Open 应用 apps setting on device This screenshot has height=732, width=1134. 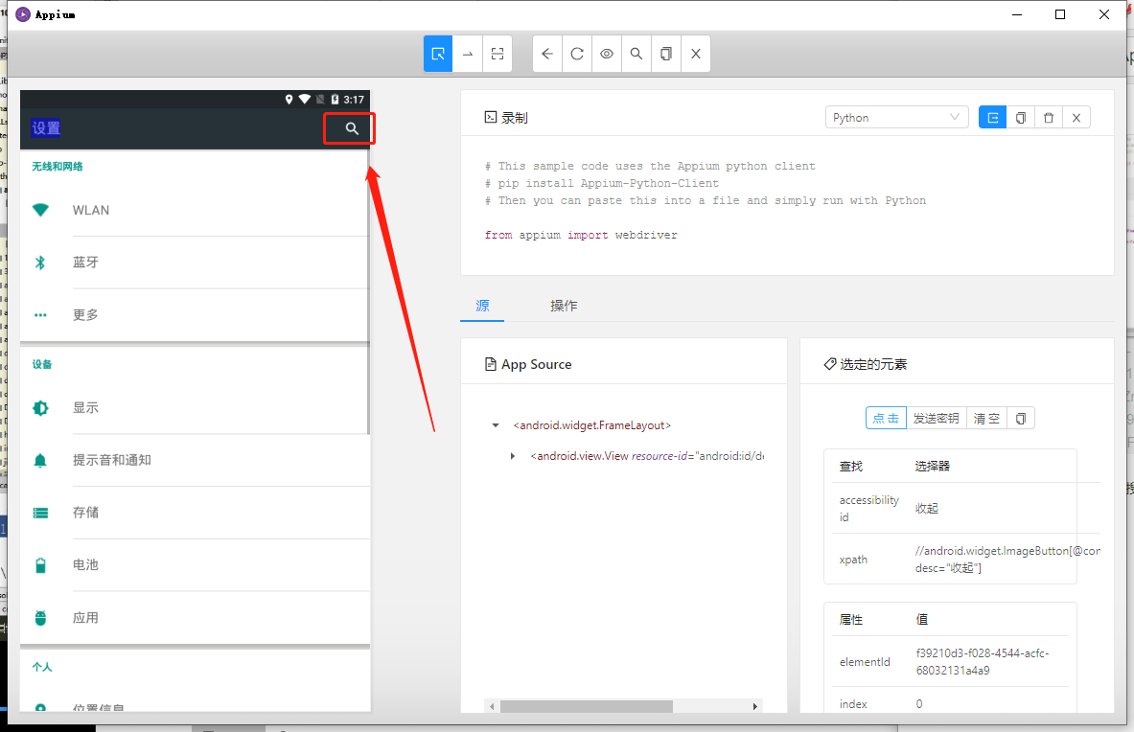coord(196,618)
